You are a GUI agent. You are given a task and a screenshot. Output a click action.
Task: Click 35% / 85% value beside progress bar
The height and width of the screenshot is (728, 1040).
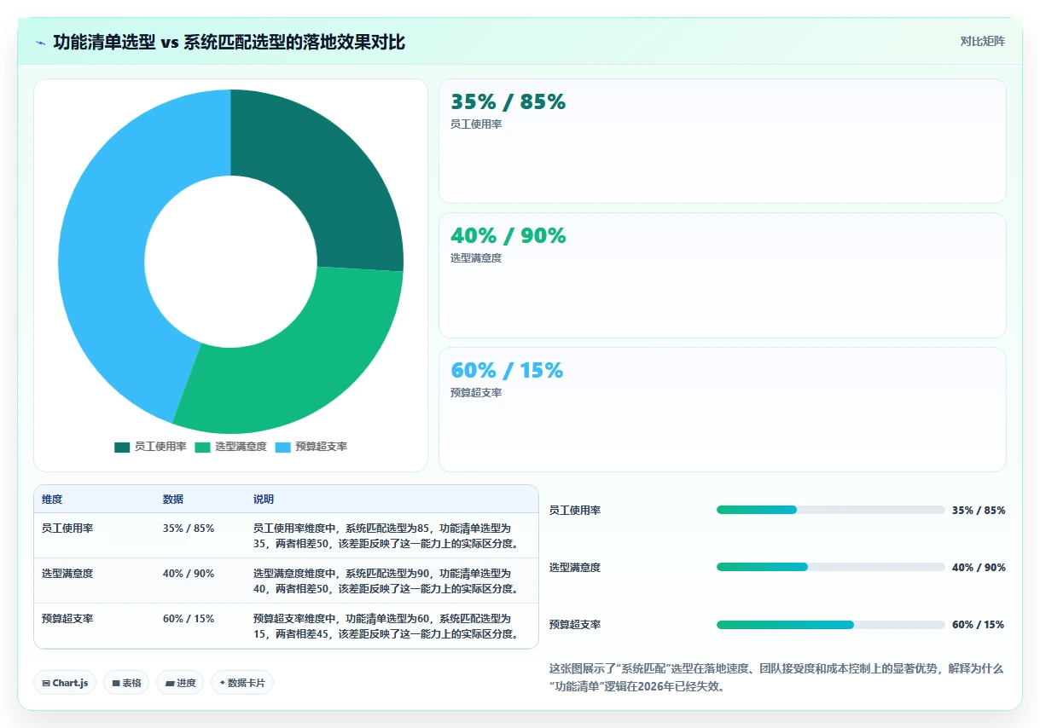979,510
